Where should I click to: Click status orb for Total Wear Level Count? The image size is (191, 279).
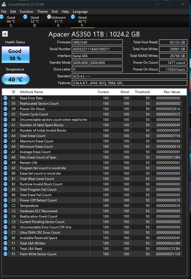coord(6,179)
